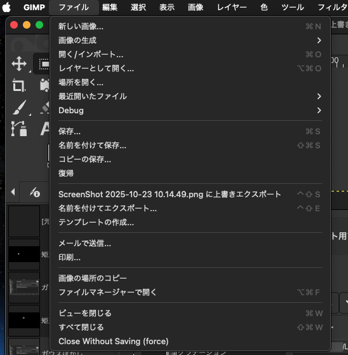Choose 保存... menu item

[x=191, y=131]
